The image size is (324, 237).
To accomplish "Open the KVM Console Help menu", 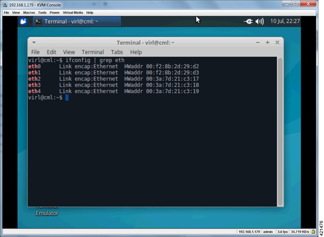I will pos(90,13).
